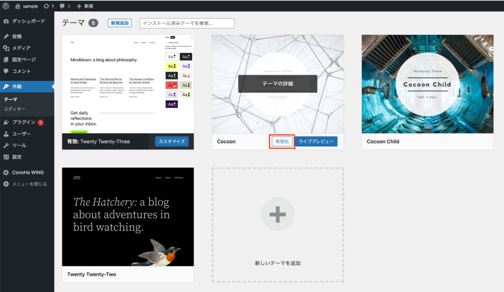Click the 新しいテーマを追加 label
This screenshot has height=292, width=504.
pyautogui.click(x=278, y=263)
